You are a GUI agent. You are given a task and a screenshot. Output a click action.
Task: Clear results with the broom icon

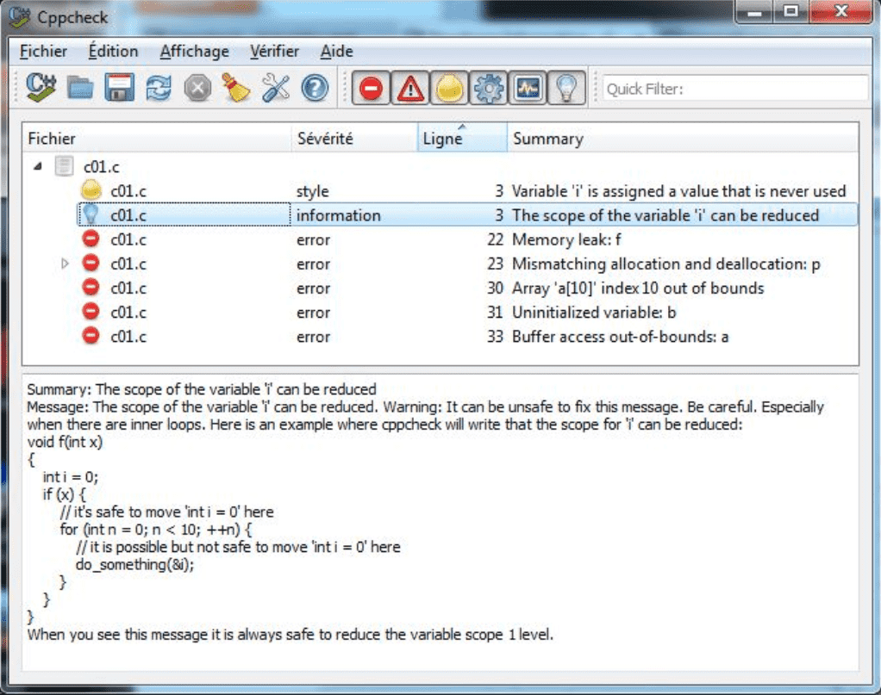236,88
